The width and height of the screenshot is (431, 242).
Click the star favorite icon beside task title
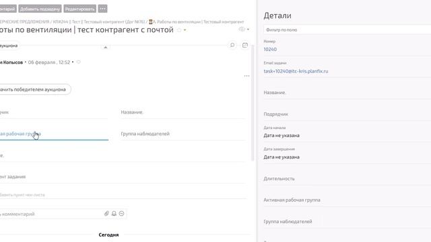tap(179, 30)
